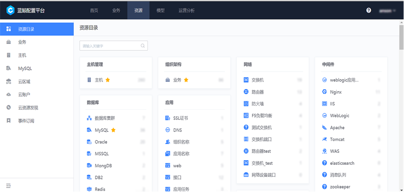
Task: Open the help question mark icon
Action: [x=369, y=10]
